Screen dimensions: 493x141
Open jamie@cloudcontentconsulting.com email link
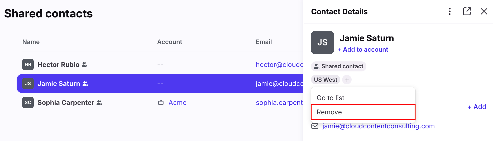pos(379,126)
